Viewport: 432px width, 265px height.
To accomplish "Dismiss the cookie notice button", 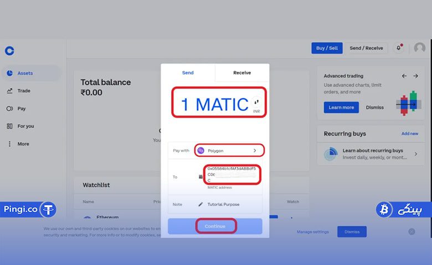I will click(352, 232).
